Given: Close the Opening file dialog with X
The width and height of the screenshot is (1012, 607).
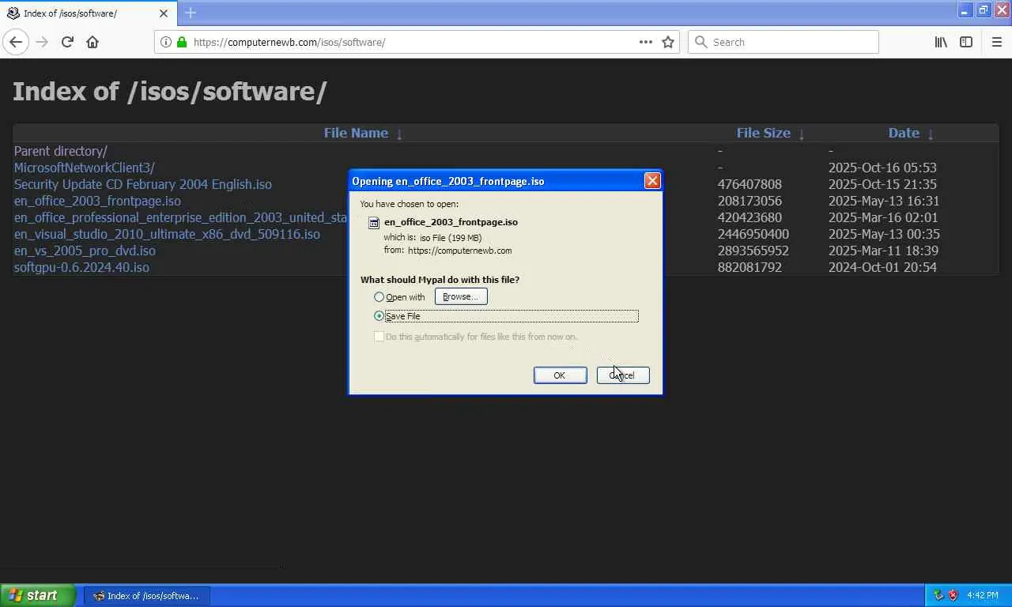Looking at the screenshot, I should click(652, 181).
